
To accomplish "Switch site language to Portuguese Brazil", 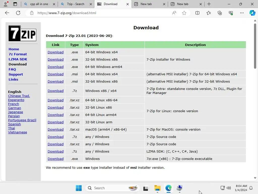I will click(x=22, y=120).
